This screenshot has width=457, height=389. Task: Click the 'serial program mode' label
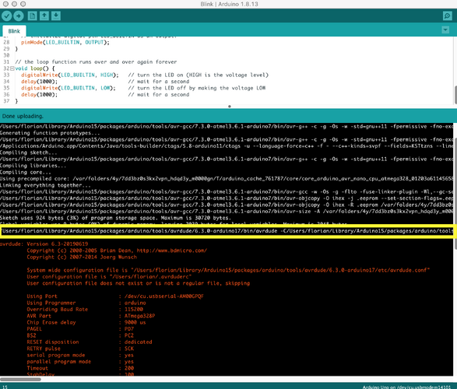click(56, 356)
